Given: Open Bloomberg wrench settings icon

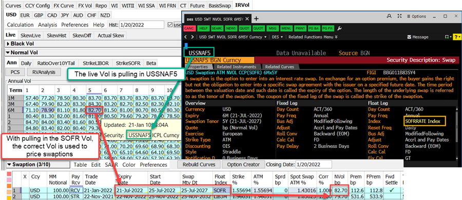Looking at the screenshot, I should point(339,29).
